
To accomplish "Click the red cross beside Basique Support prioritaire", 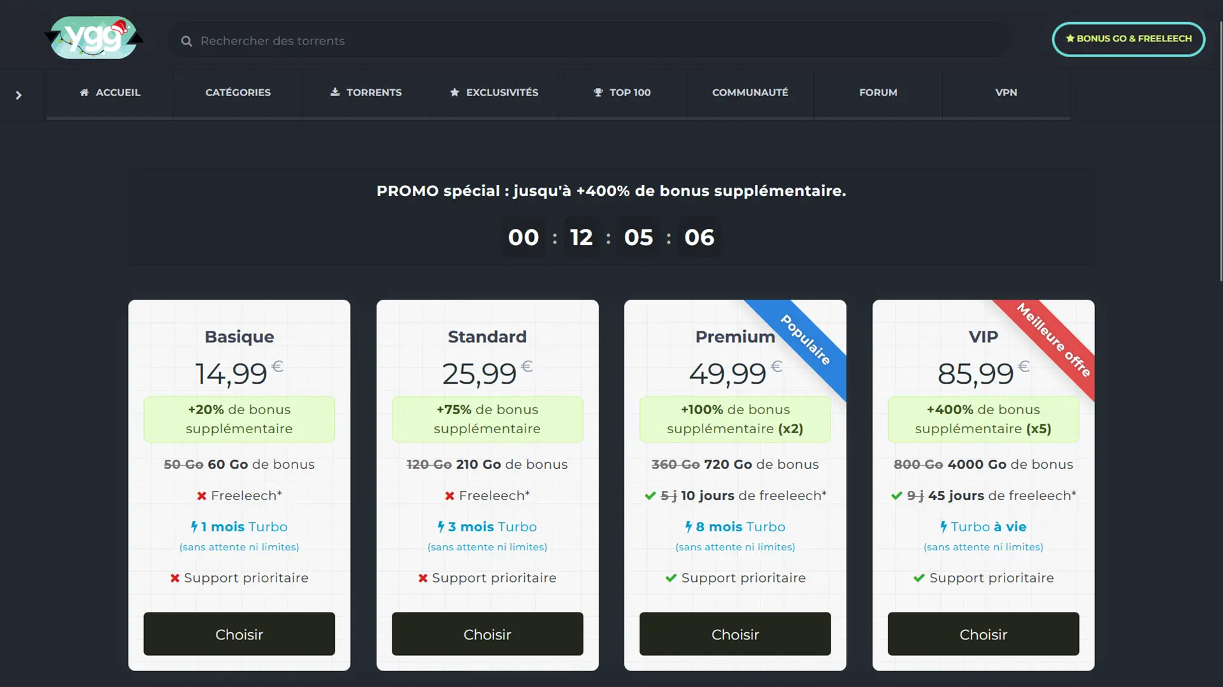I will [175, 578].
